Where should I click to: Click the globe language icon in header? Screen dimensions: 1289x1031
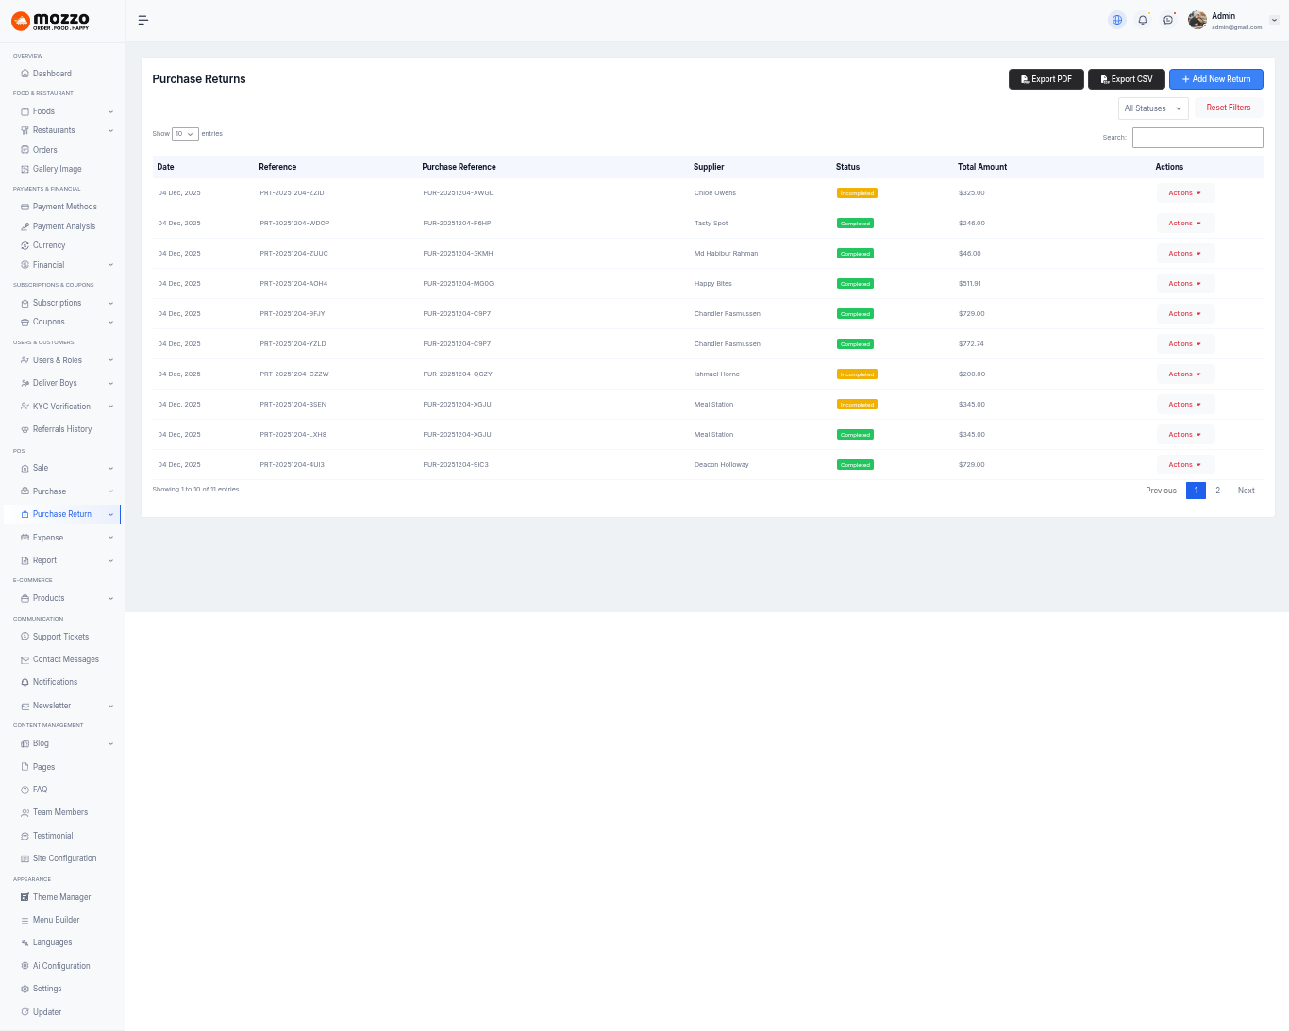(x=1117, y=20)
